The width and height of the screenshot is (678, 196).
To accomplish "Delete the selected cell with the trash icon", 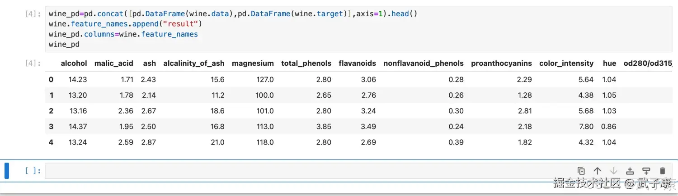I will coord(663,171).
